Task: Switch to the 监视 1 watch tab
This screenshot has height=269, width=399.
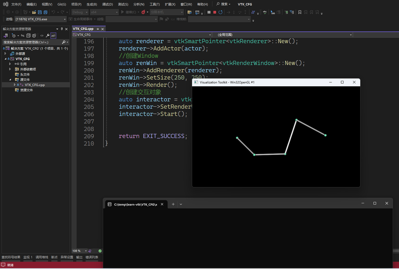Action: coord(28,257)
